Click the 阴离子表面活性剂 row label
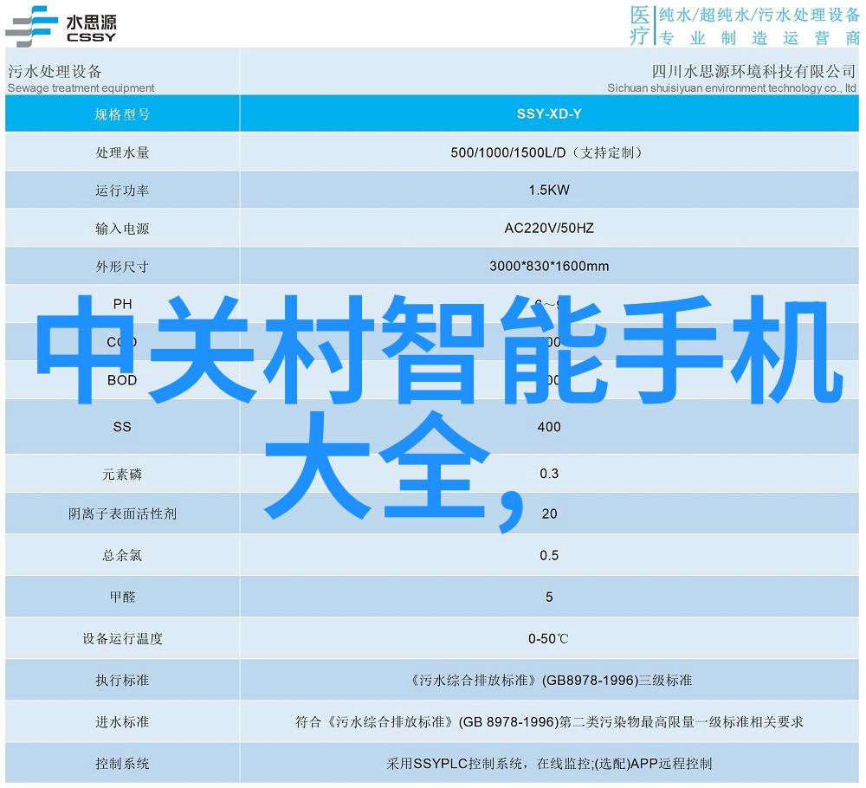This screenshot has height=788, width=866. pos(122,514)
